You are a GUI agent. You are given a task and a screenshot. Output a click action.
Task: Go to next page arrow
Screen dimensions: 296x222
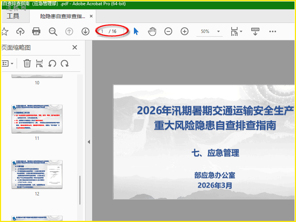(85, 31)
